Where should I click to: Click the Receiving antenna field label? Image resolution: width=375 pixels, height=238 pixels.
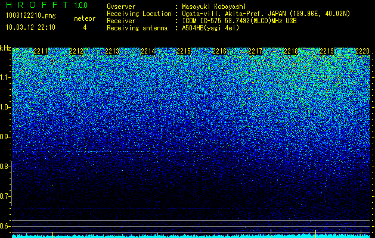tap(137, 28)
